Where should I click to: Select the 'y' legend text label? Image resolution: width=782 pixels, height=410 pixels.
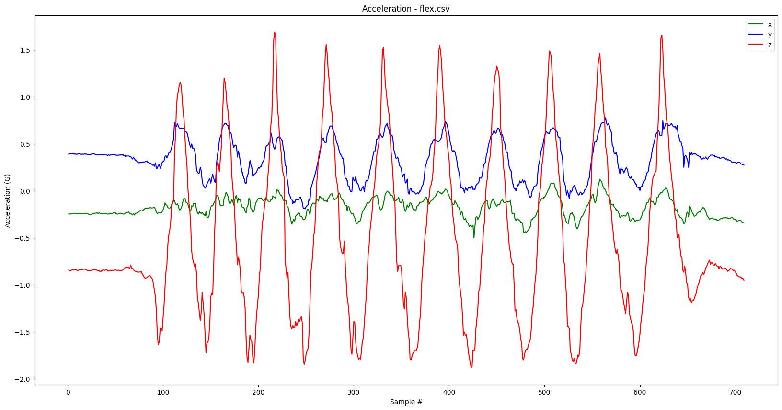click(770, 35)
